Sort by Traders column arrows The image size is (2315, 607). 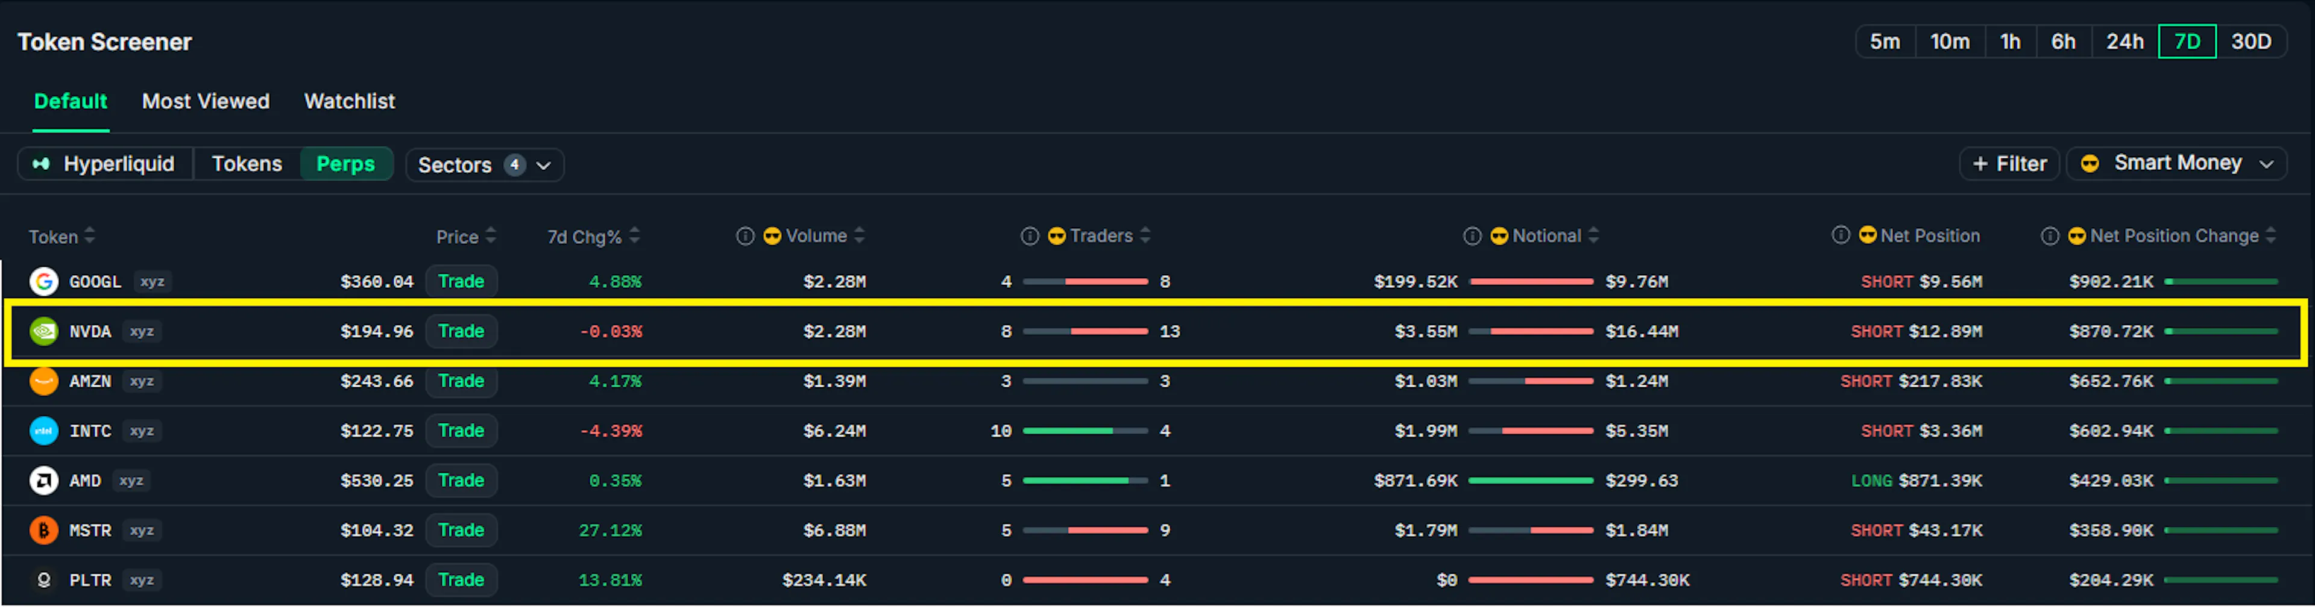point(1145,236)
